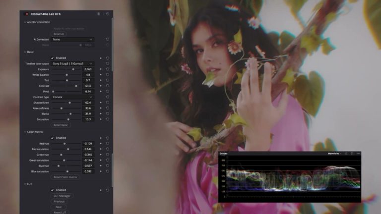Reset the whole Retouch4me Lab OFX panel
The image size is (381, 214).
107,14
